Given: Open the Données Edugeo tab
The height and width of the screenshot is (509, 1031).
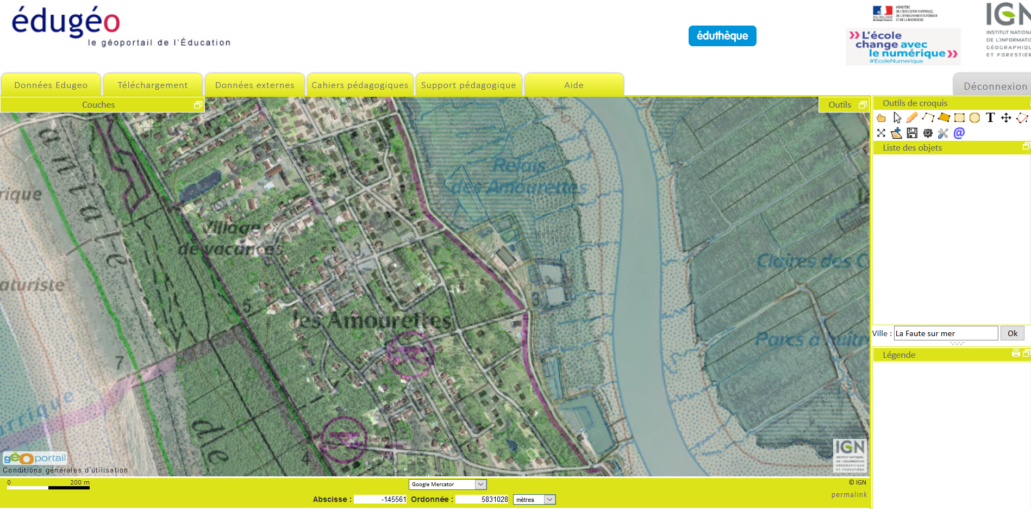Looking at the screenshot, I should click(x=51, y=85).
